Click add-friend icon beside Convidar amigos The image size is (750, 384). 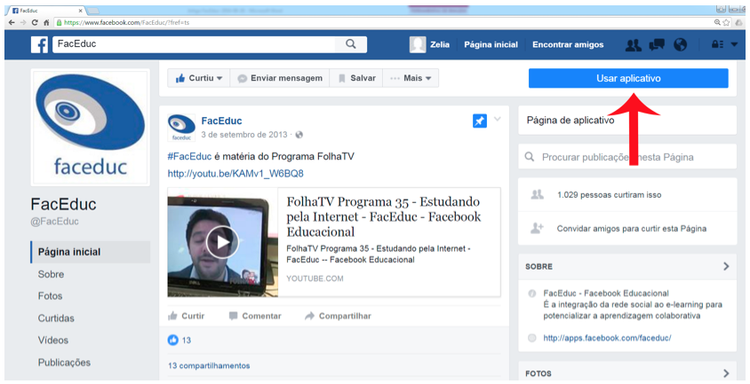click(537, 228)
